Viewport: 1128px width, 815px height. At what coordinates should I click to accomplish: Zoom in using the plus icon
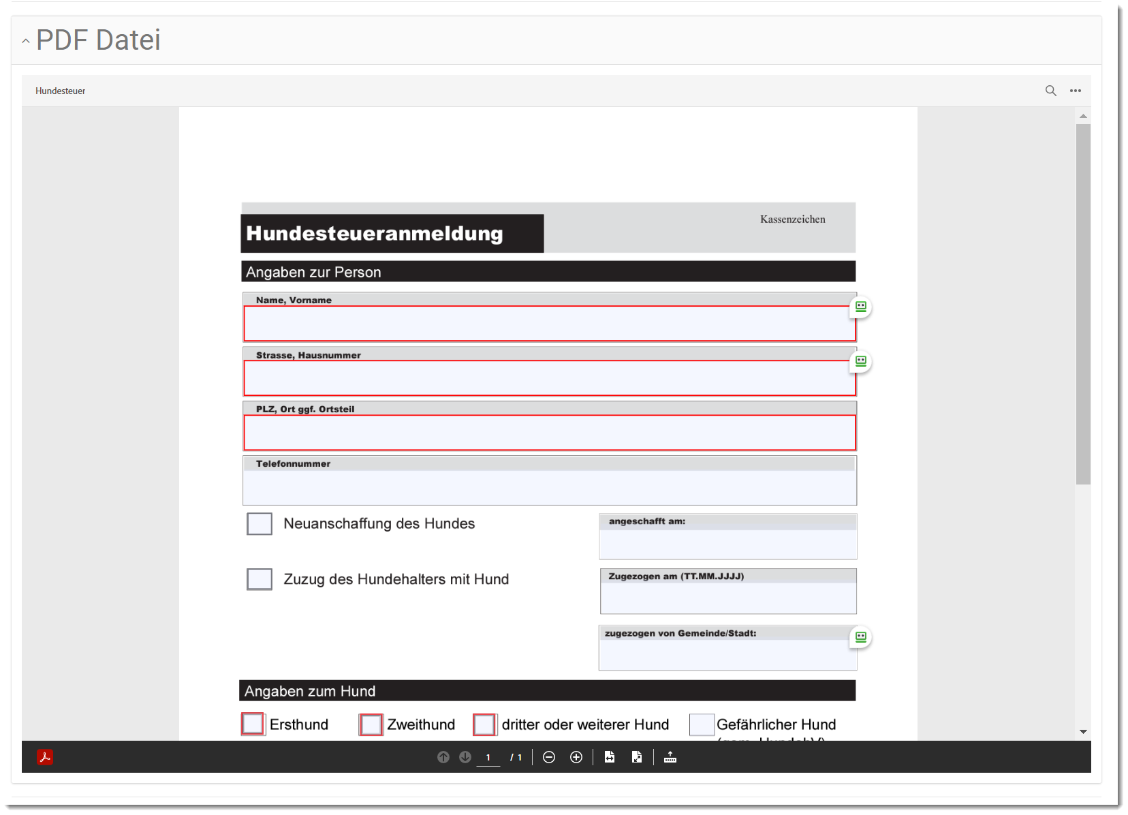576,757
